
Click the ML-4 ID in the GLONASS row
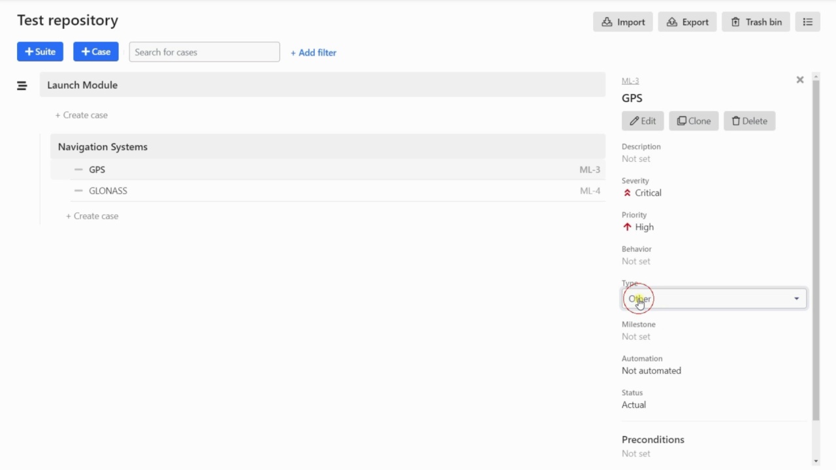pos(590,191)
